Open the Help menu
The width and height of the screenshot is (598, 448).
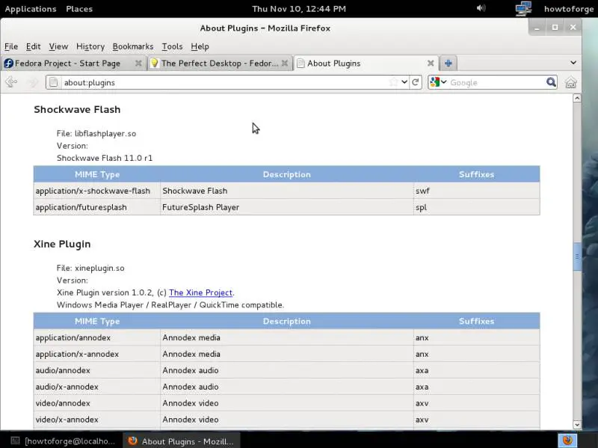[200, 46]
